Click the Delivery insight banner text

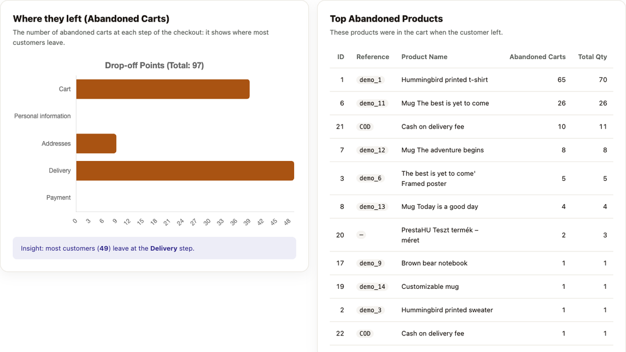coord(108,249)
